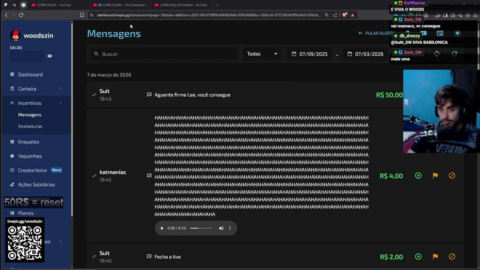Click the livepix.gg/woodszin QR code
The width and height of the screenshot is (480, 270).
tap(25, 243)
